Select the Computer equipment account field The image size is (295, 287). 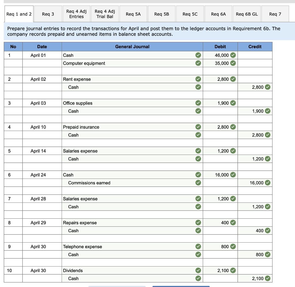point(132,63)
